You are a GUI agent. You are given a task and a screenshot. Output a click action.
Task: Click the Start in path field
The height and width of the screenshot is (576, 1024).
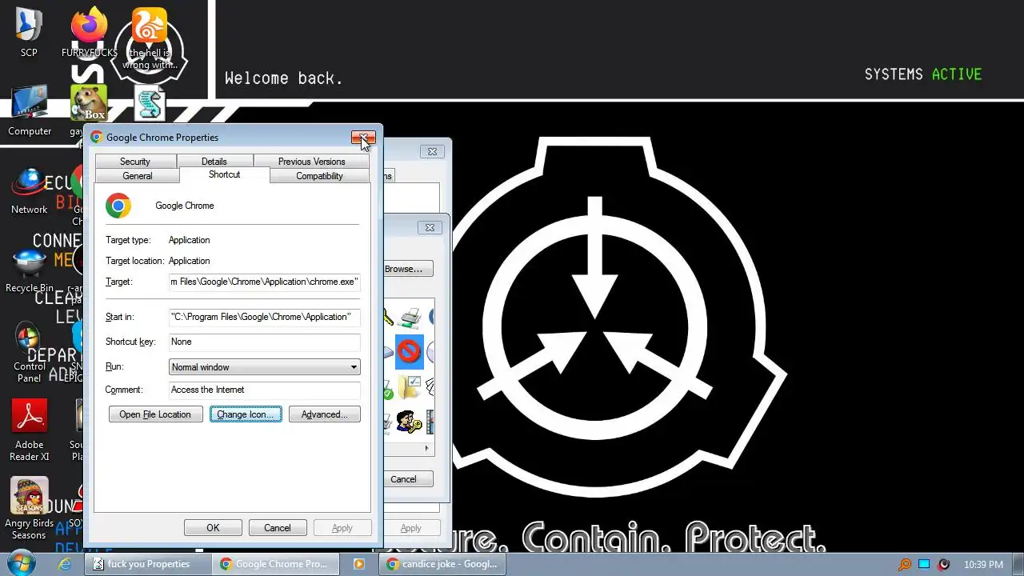tap(265, 317)
